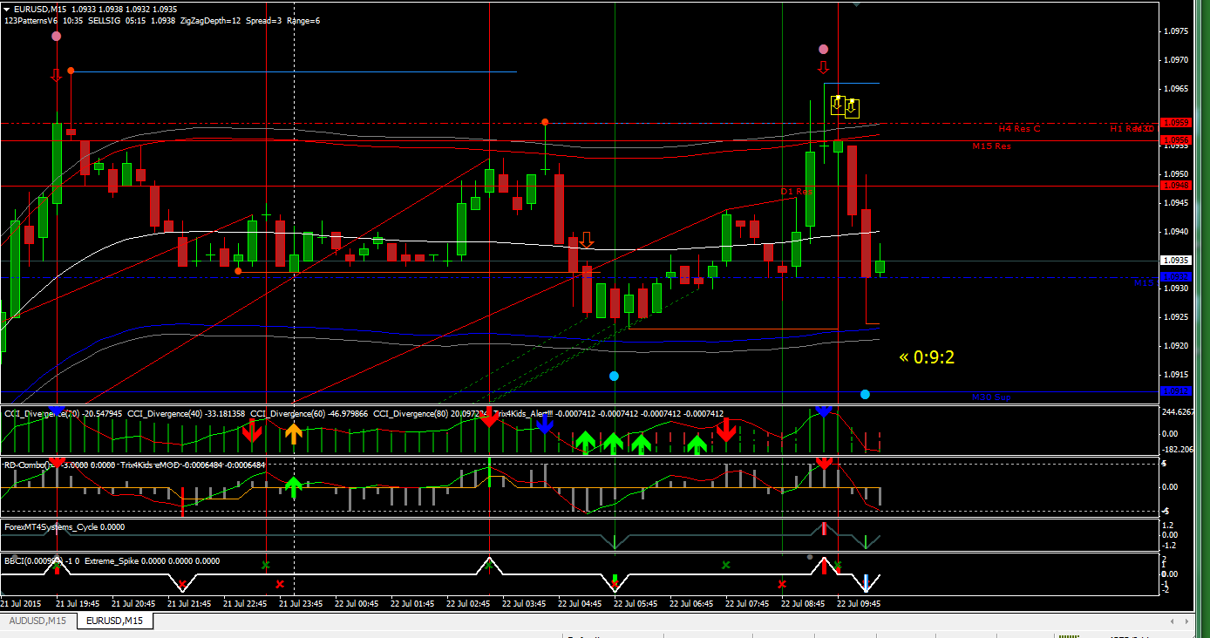Click the pink dot above the 19:45 candle
The width and height of the screenshot is (1210, 638).
click(57, 37)
